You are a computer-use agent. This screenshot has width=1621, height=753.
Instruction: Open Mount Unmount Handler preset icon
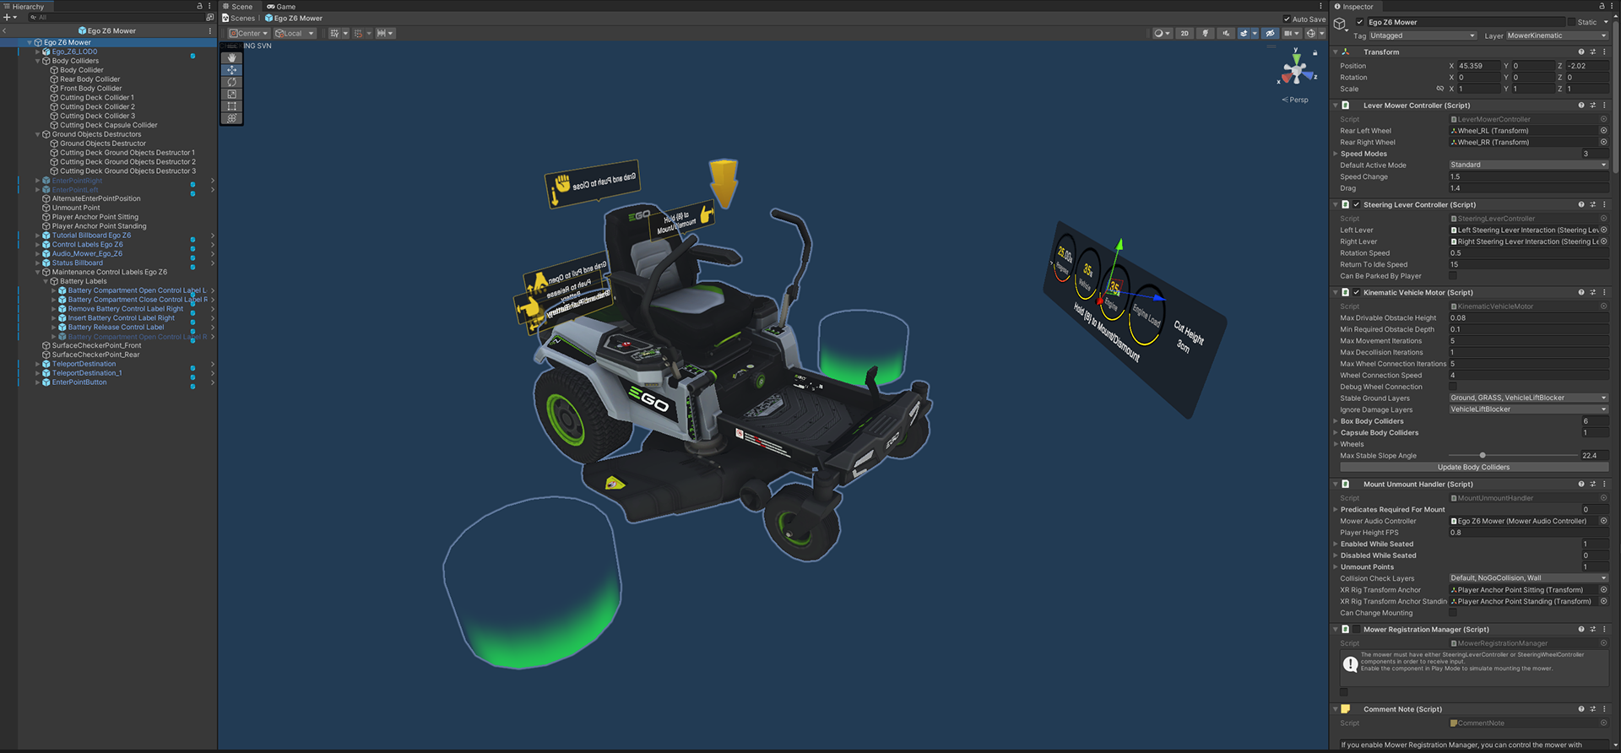(x=1593, y=485)
